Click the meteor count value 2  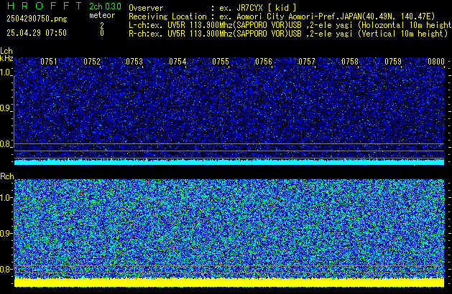coord(102,26)
